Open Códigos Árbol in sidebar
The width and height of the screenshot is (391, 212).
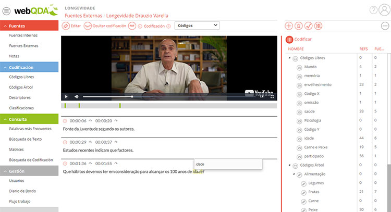coord(21,87)
